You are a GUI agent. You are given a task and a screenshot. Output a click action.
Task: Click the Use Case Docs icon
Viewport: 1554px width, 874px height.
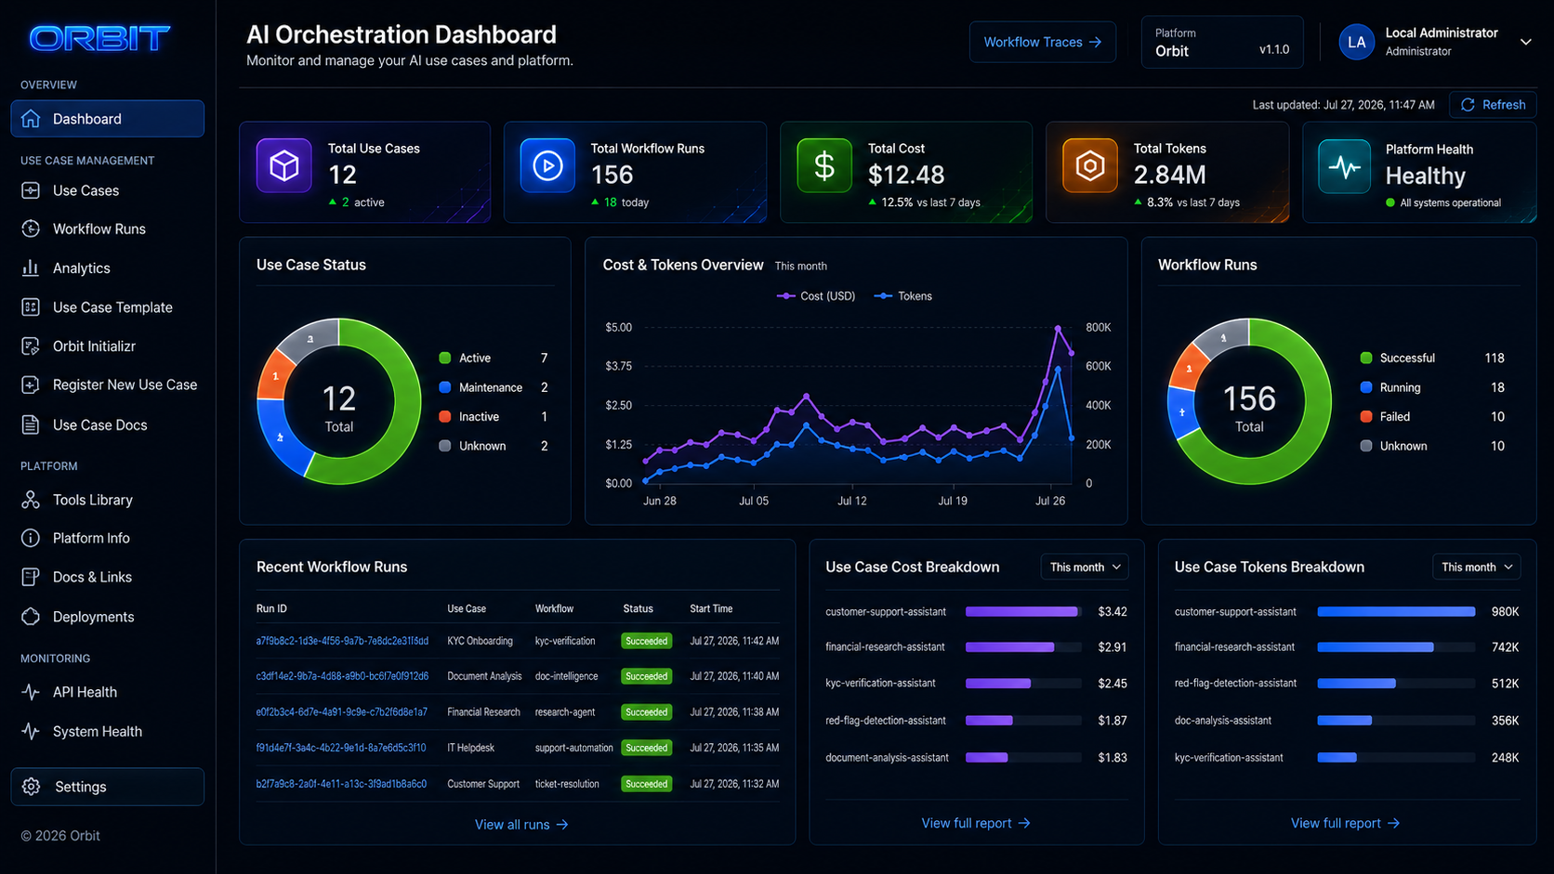[31, 424]
